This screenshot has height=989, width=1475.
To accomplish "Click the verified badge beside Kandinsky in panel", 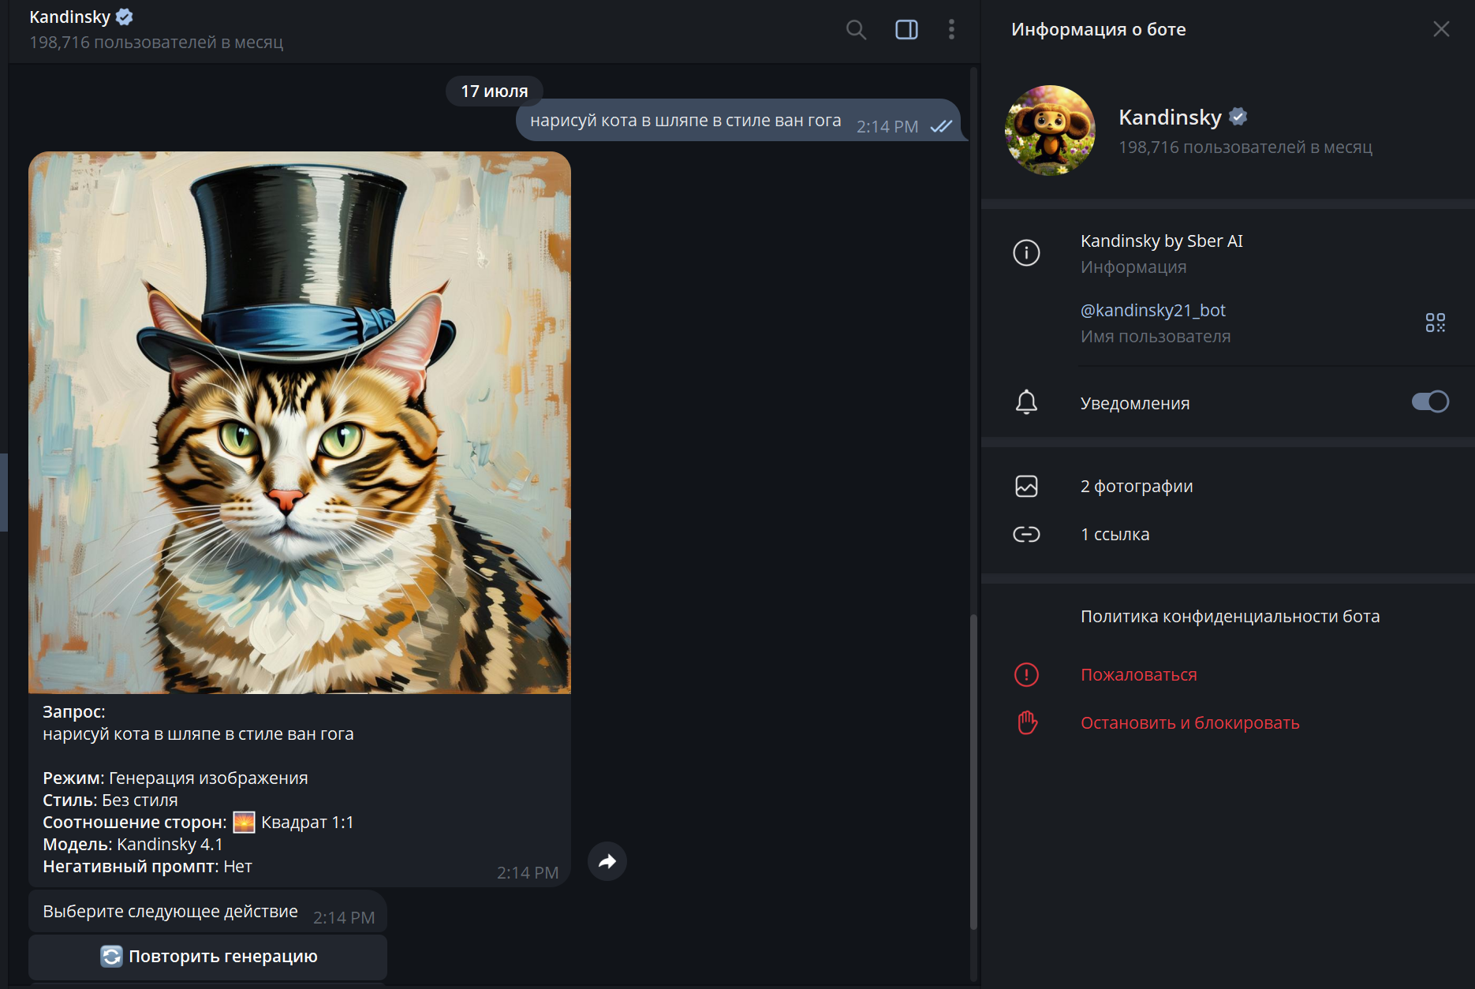I will [1238, 117].
